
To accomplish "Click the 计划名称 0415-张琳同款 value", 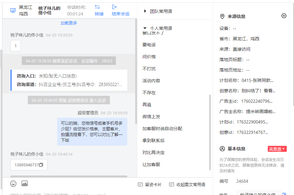I will click(x=257, y=80).
